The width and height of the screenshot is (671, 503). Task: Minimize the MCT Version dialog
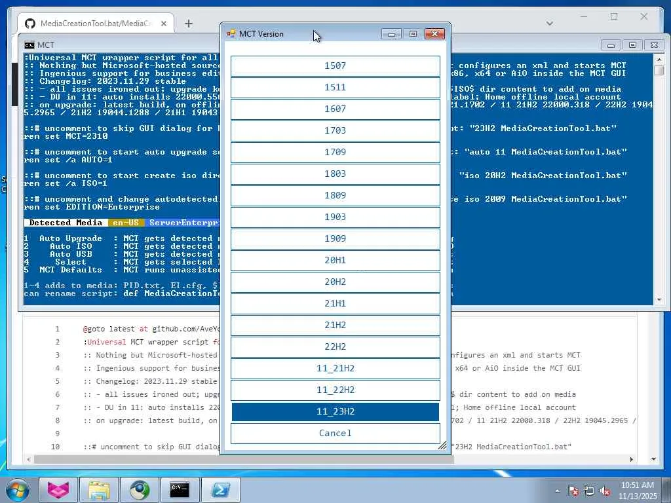[391, 34]
